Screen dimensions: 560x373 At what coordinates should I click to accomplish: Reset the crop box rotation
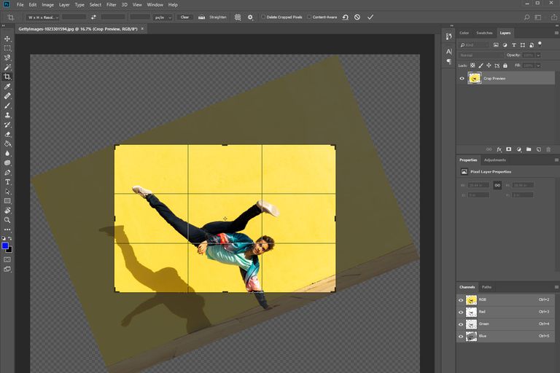tap(346, 17)
